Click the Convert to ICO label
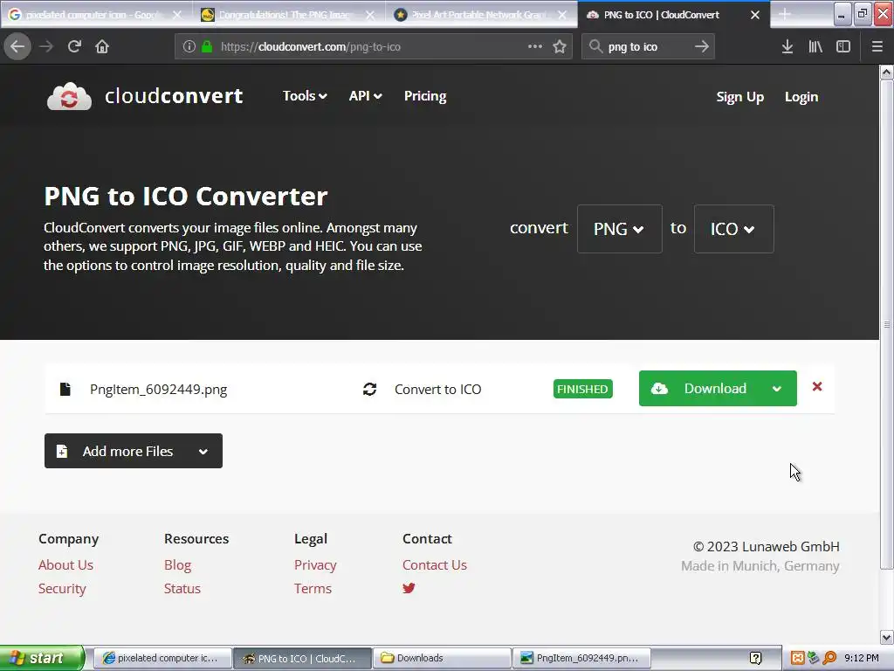The height and width of the screenshot is (671, 894). [x=438, y=389]
